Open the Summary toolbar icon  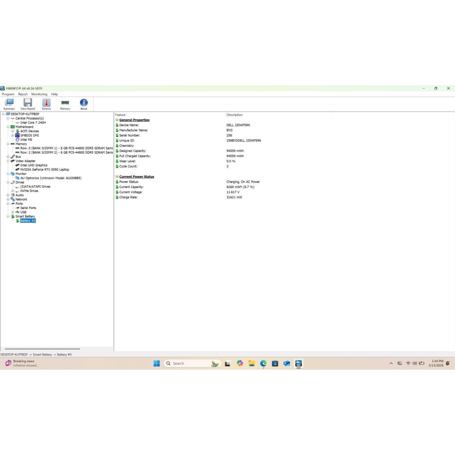coord(9,104)
